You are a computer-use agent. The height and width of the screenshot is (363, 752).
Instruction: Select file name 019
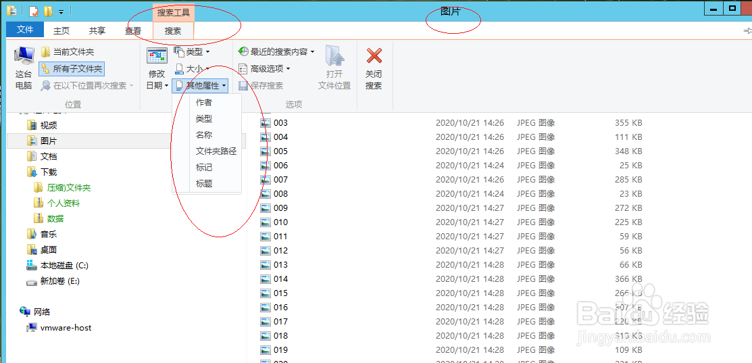click(x=280, y=349)
